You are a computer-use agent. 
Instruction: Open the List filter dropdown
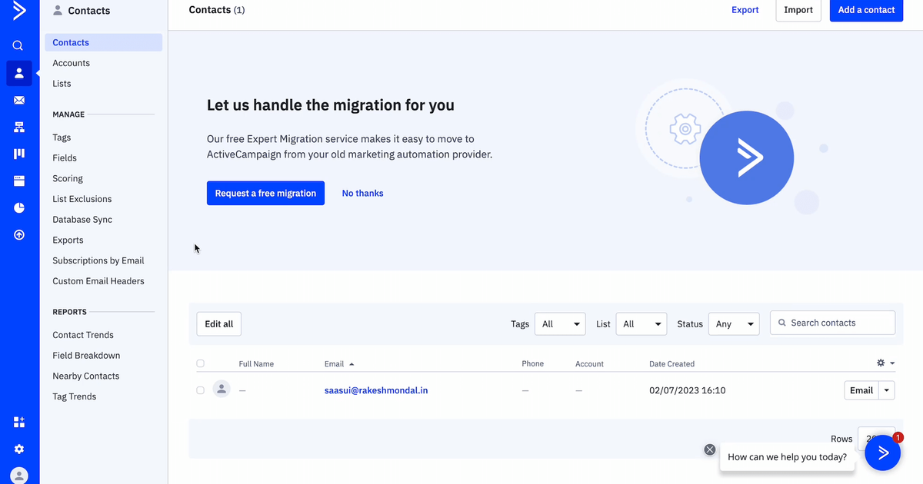pyautogui.click(x=641, y=324)
